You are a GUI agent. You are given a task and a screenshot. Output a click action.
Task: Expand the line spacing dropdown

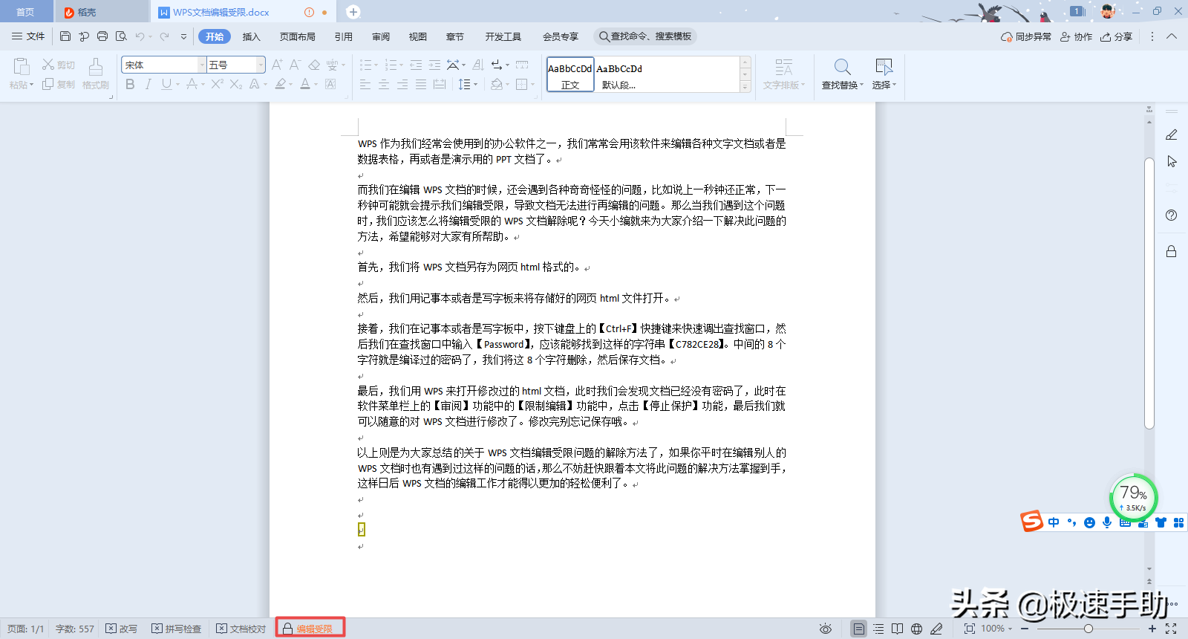pos(474,85)
